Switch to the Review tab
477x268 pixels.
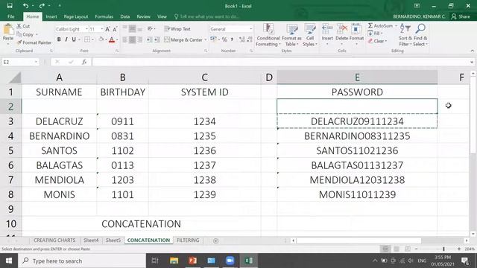point(143,16)
